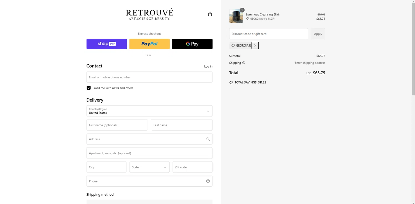Click the Address input field
The height and width of the screenshot is (204, 415).
point(149,139)
